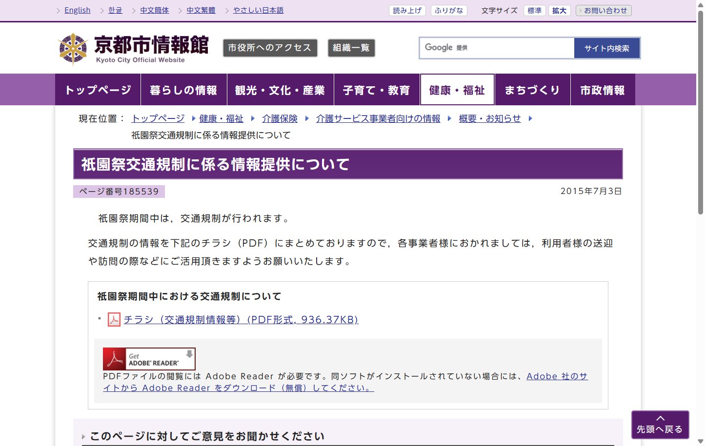Click the breadcrumb link トップページ
705x446 pixels.
click(x=158, y=118)
